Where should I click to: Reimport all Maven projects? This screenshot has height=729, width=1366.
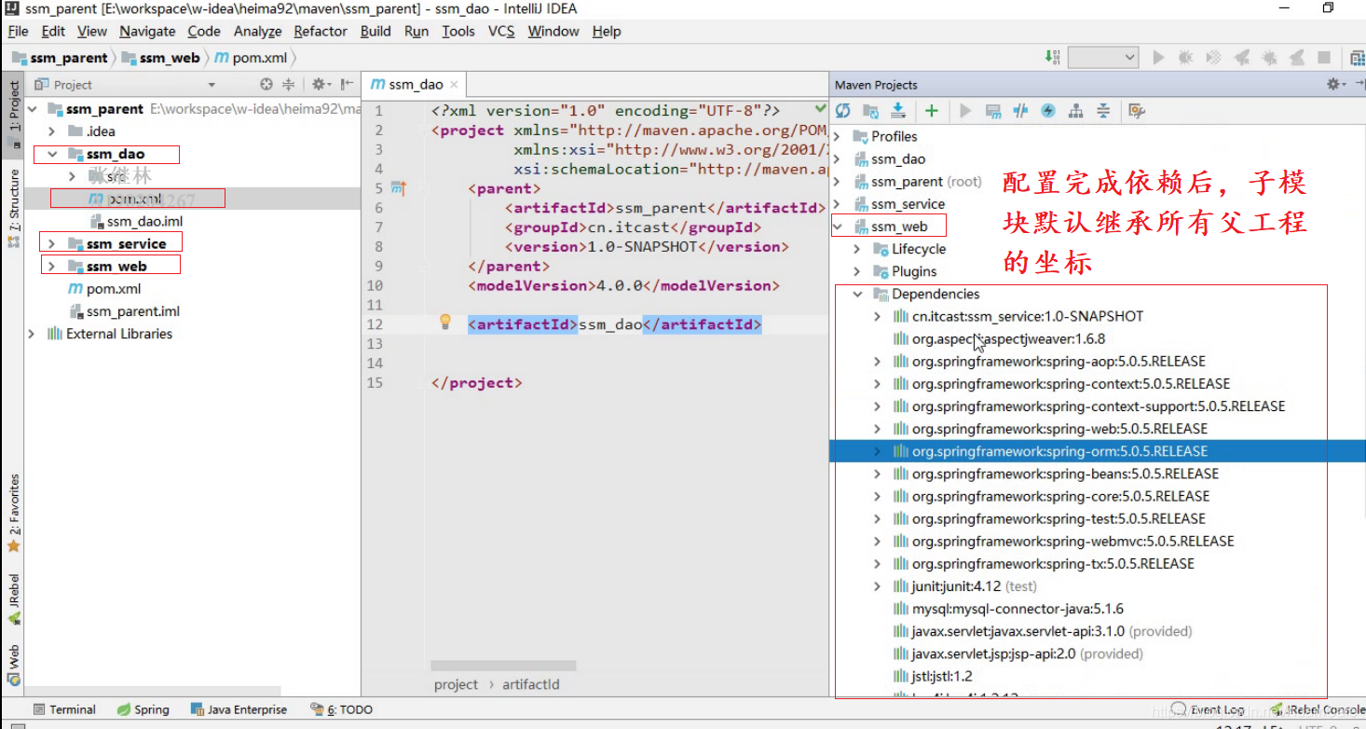point(843,111)
